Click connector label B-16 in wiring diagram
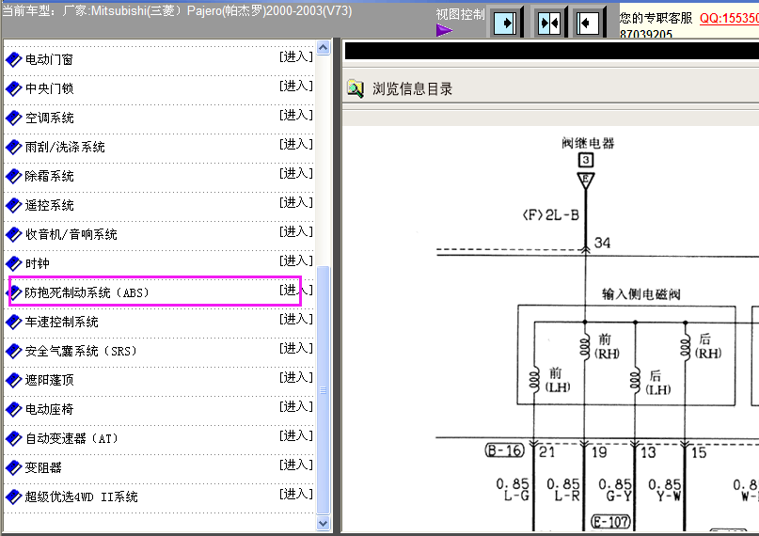This screenshot has width=759, height=536. pyautogui.click(x=504, y=450)
